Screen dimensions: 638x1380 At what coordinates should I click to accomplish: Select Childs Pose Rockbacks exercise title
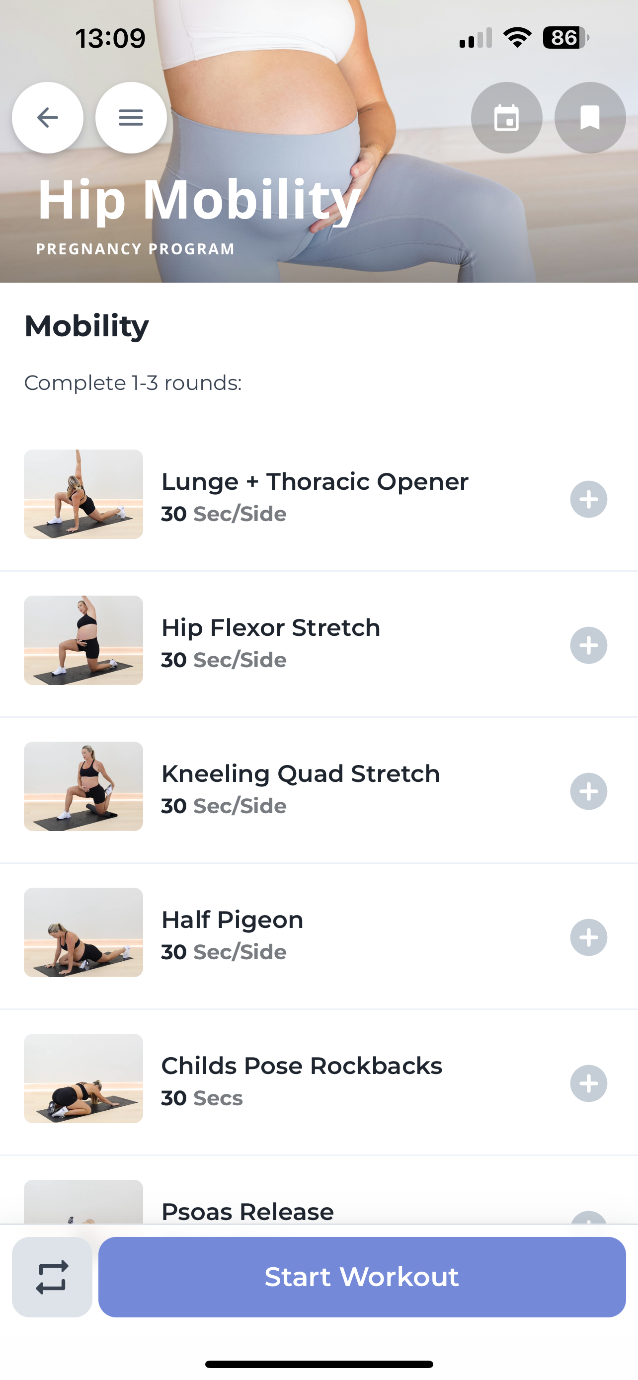coord(302,1066)
